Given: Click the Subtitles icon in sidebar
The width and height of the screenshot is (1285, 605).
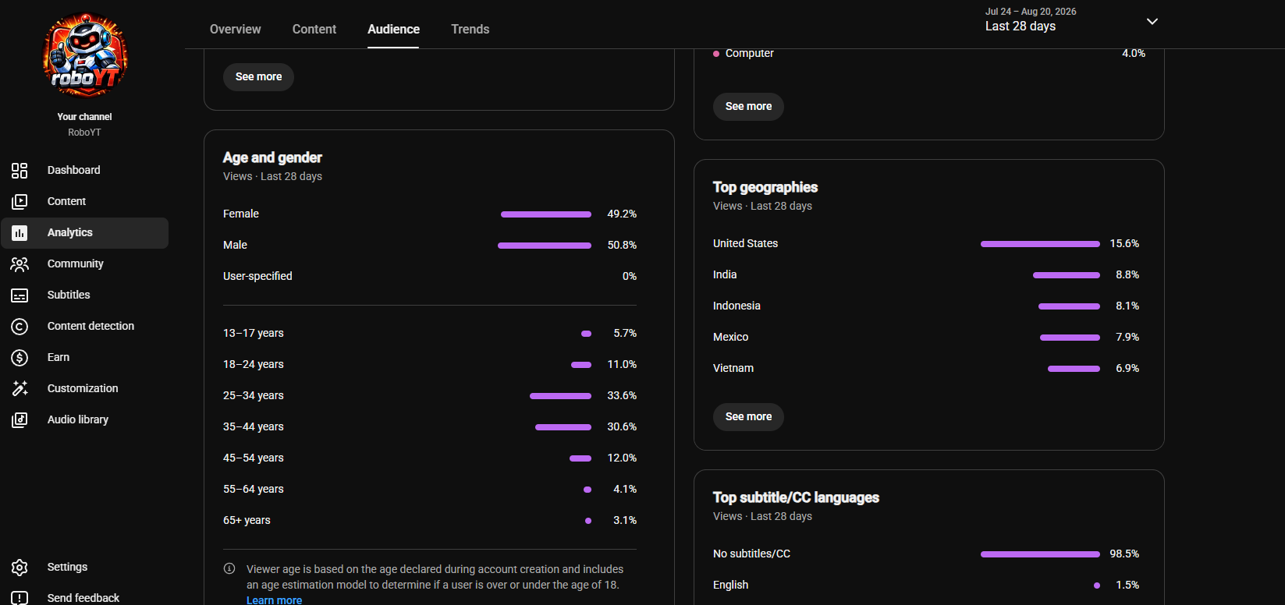Looking at the screenshot, I should pyautogui.click(x=20, y=295).
